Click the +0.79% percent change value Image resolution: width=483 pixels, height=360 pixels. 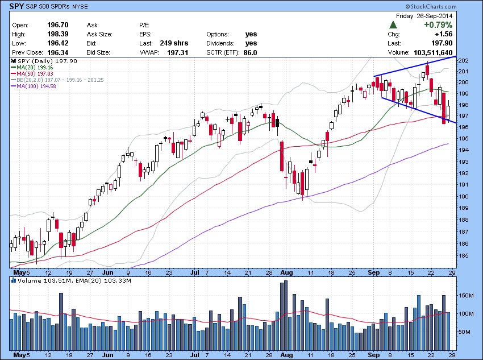click(x=438, y=25)
